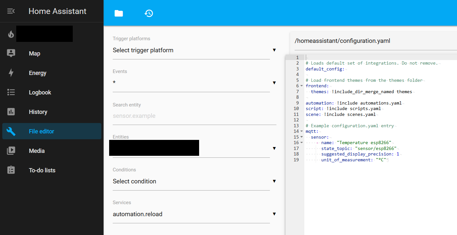457x235 pixels.
Task: Click the flame icon in sidebar
Action: pos(11,34)
